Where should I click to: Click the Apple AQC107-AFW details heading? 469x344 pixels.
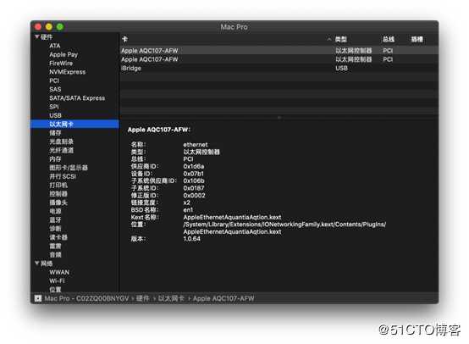pyautogui.click(x=159, y=130)
